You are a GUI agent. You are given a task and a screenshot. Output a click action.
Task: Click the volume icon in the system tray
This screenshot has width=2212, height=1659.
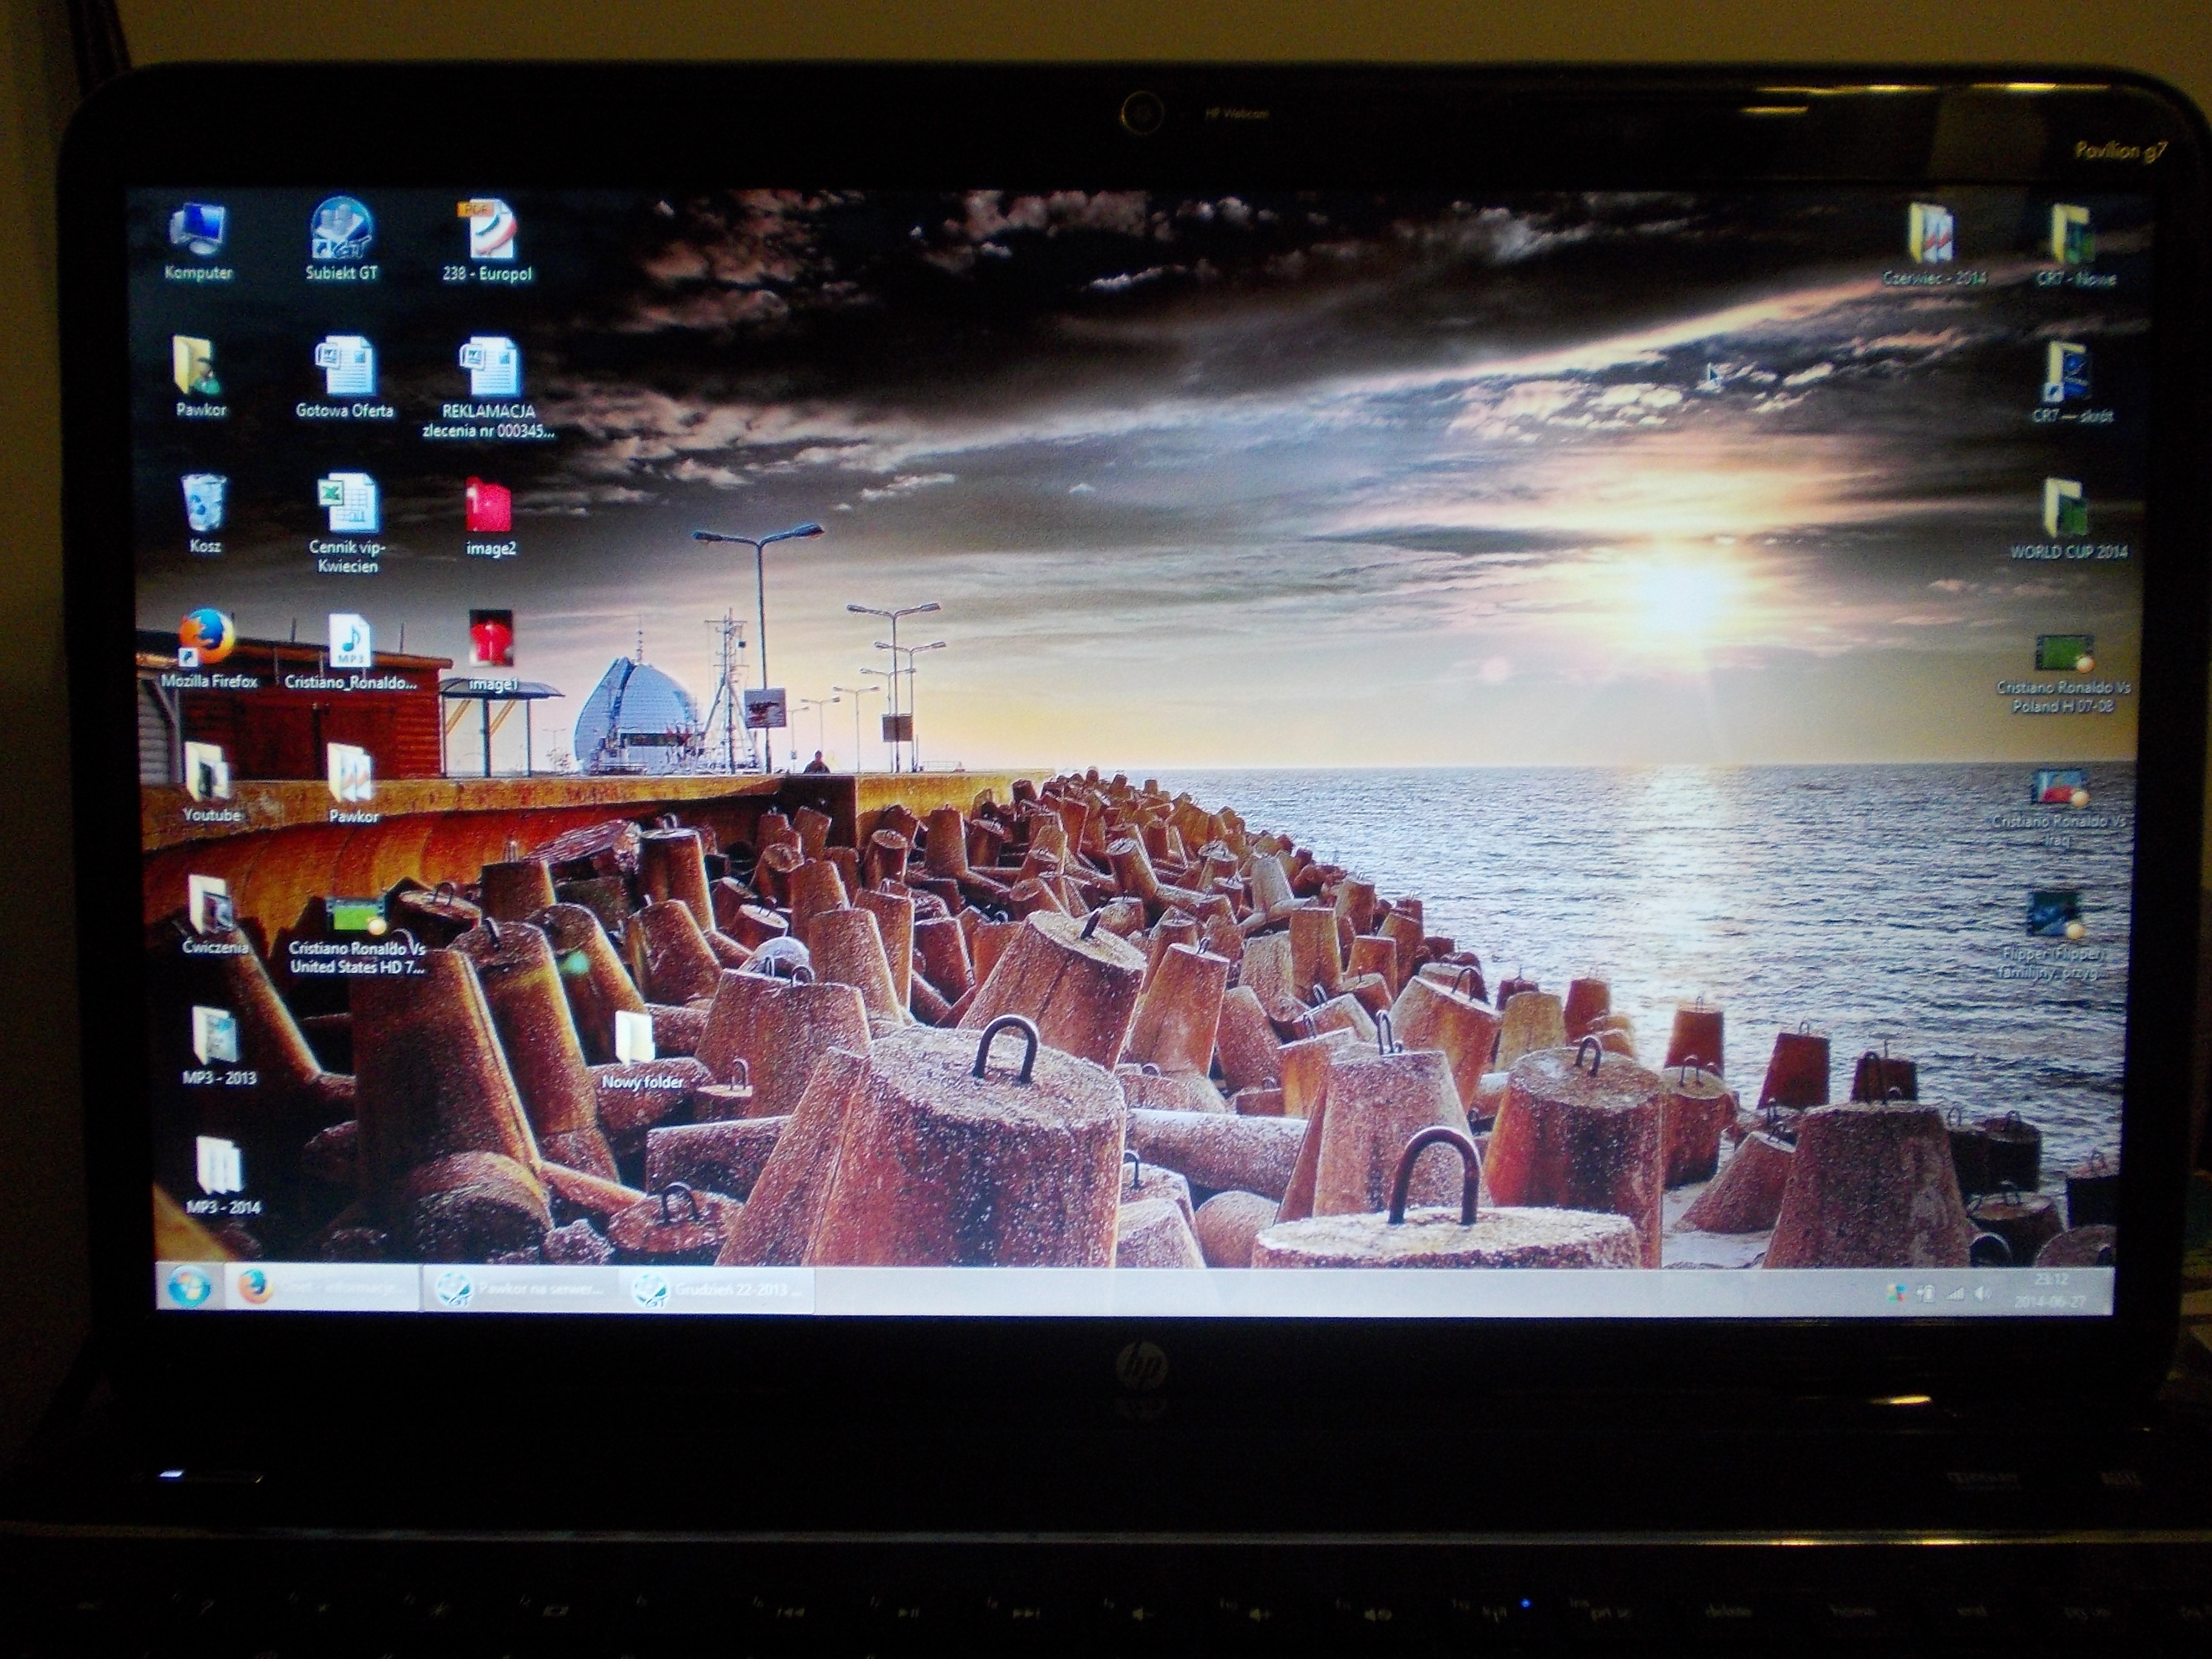[x=1983, y=1294]
